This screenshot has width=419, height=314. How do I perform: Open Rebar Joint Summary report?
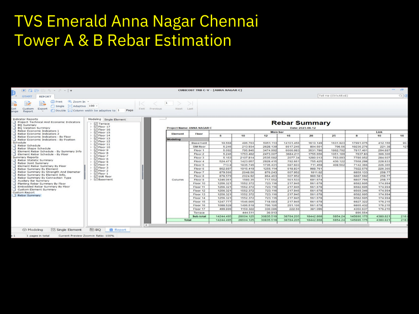coord(33,163)
